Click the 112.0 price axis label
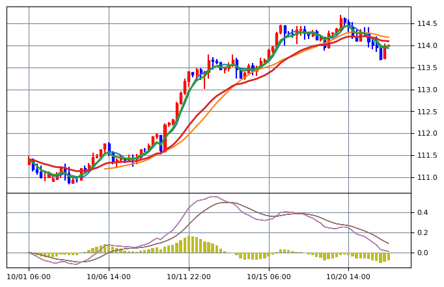Viewport: 444px width, 287px height. pyautogui.click(x=426, y=134)
